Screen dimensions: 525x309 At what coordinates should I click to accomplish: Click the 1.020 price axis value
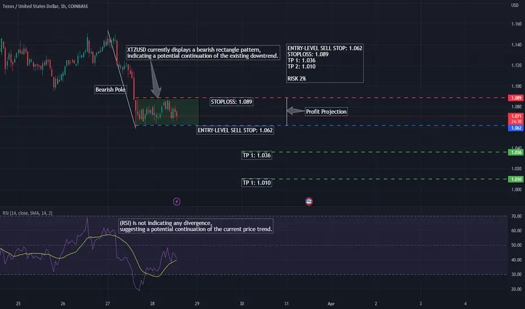(516, 169)
